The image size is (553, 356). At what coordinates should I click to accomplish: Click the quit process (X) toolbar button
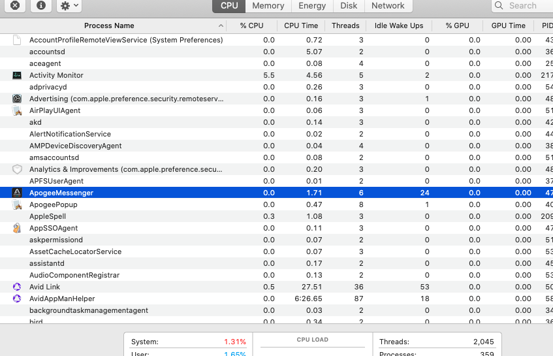(15, 5)
